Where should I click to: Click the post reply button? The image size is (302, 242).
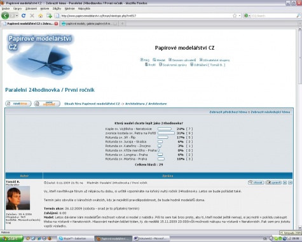(47, 104)
